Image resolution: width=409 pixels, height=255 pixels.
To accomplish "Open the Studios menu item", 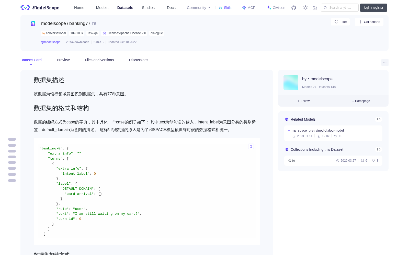I will tap(148, 8).
